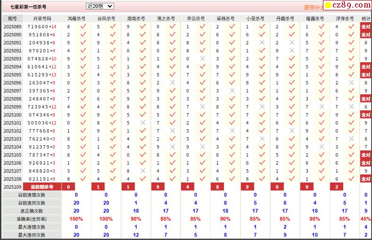
Task: Select draw number 021191+9
Action: point(42,179)
